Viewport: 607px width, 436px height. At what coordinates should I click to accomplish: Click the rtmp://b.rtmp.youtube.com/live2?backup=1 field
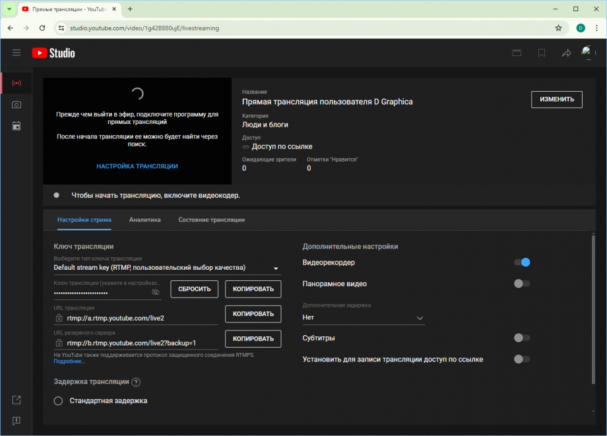pos(131,343)
